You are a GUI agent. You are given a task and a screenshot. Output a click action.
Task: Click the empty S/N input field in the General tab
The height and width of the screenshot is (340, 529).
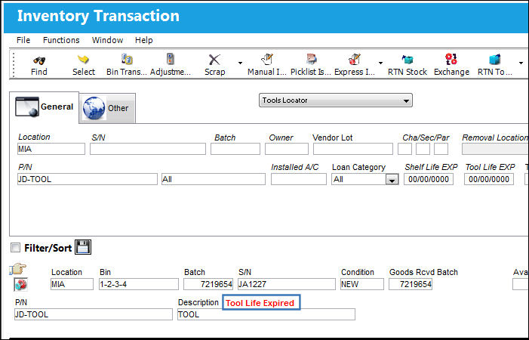tap(148, 149)
